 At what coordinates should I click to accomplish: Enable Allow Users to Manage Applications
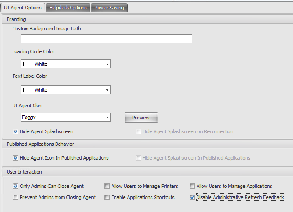coord(192,186)
